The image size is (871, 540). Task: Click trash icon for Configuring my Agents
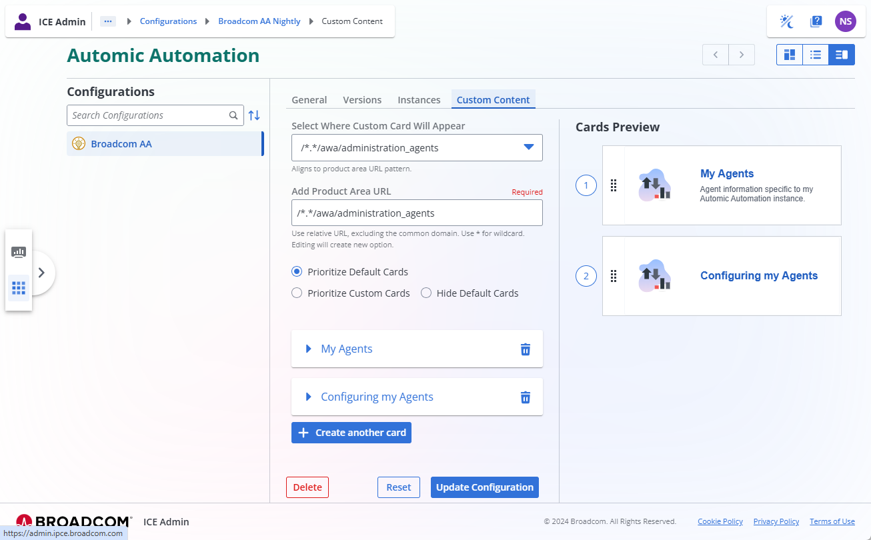click(525, 397)
